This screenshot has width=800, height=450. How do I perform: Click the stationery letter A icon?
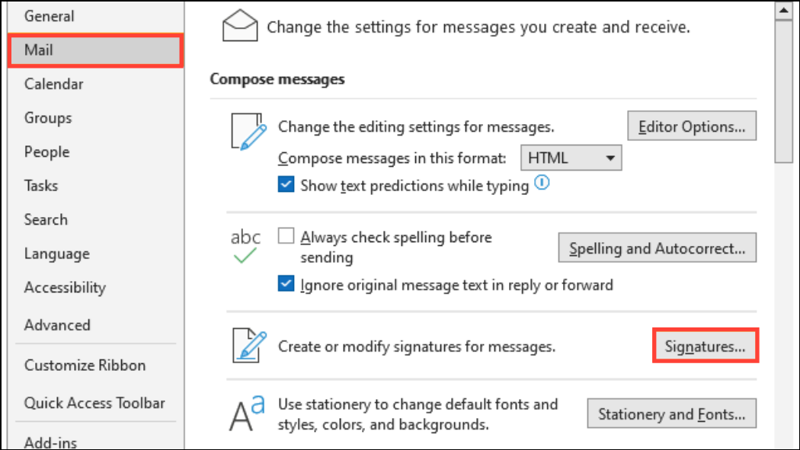[x=247, y=413]
